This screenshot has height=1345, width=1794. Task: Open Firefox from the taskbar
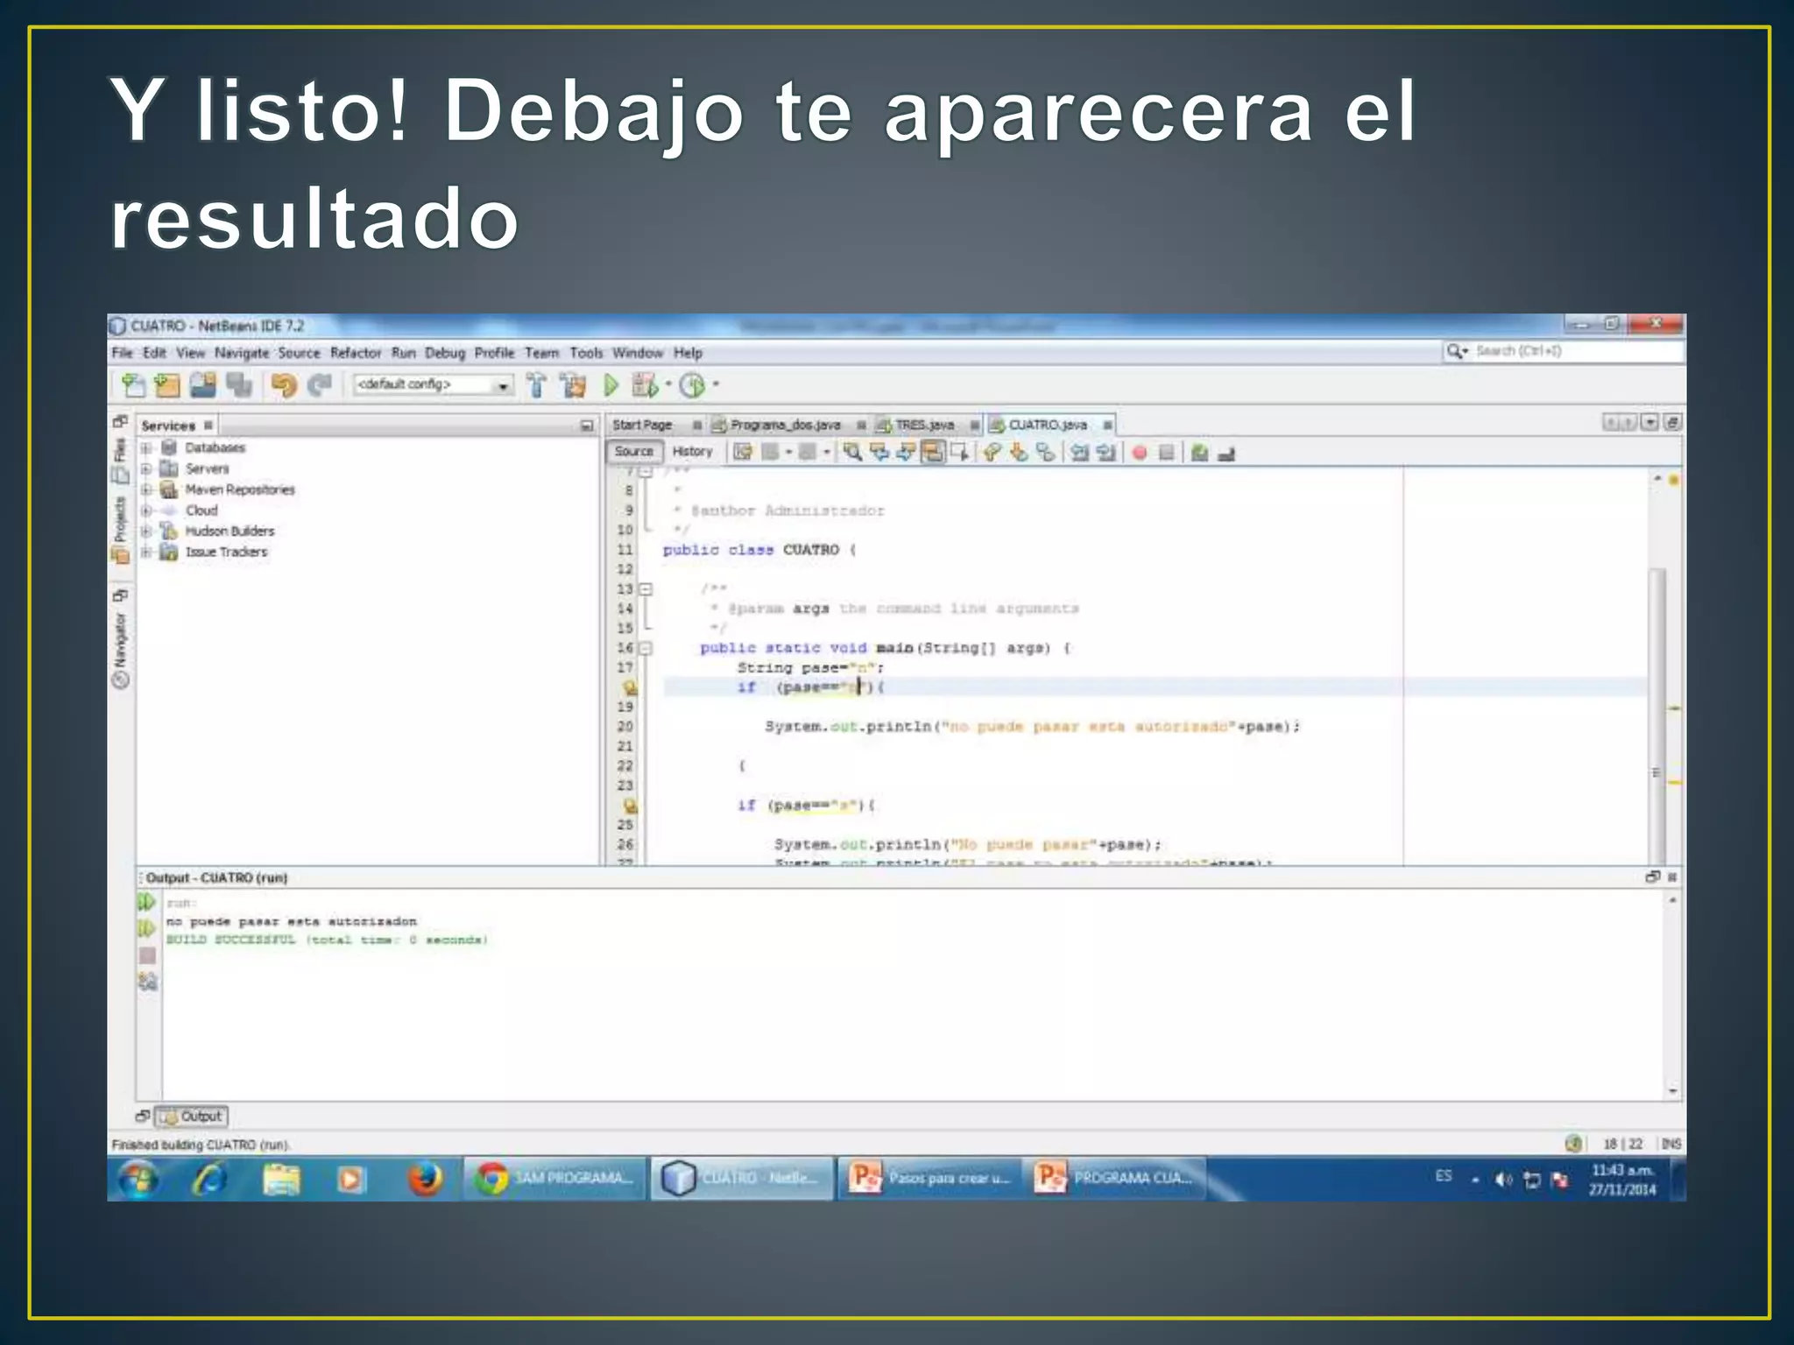click(425, 1179)
